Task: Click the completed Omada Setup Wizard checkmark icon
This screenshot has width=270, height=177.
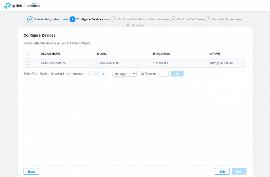Action: pos(30,19)
